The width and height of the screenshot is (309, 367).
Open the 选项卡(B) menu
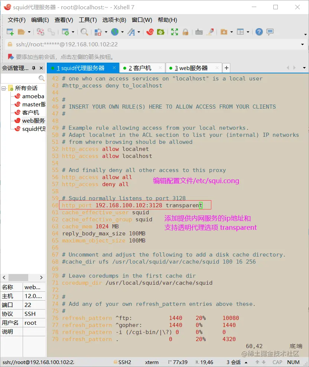[114, 20]
